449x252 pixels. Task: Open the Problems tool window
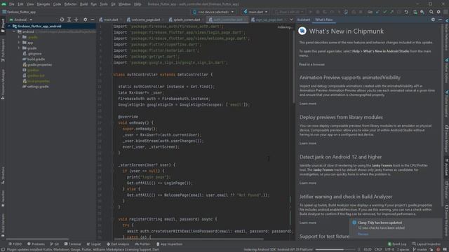[36, 244]
